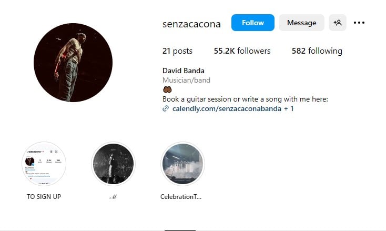
Task: Click the blue Follow button
Action: 252,23
